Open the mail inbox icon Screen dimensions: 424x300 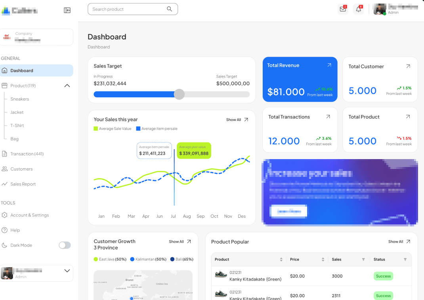(343, 9)
